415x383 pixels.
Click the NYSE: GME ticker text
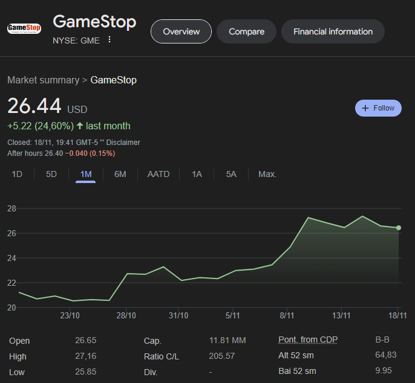[76, 40]
